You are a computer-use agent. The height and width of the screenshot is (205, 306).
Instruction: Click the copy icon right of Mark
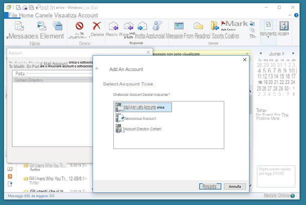[x=252, y=30]
